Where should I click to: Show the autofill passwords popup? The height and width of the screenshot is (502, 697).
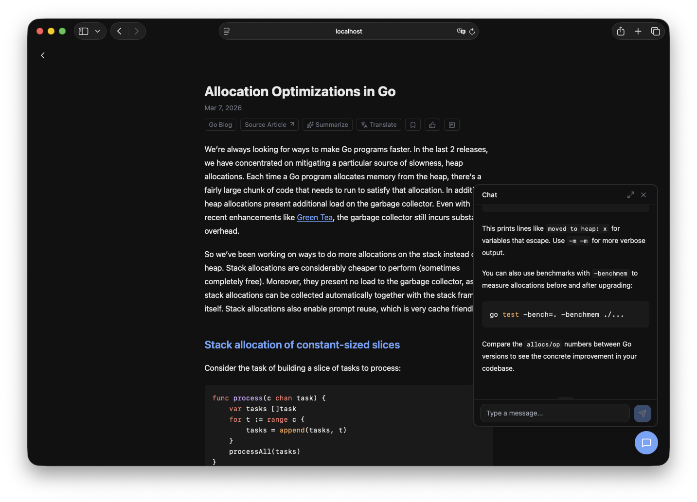pos(461,31)
